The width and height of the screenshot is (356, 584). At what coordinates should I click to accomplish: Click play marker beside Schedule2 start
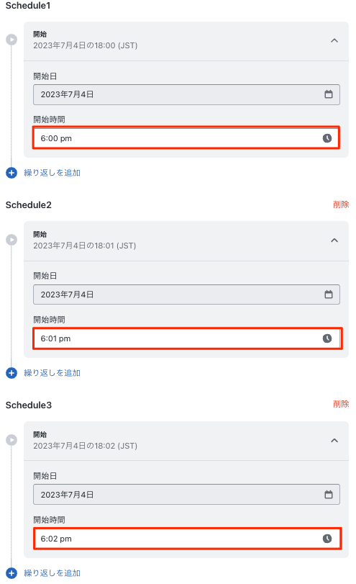click(12, 240)
